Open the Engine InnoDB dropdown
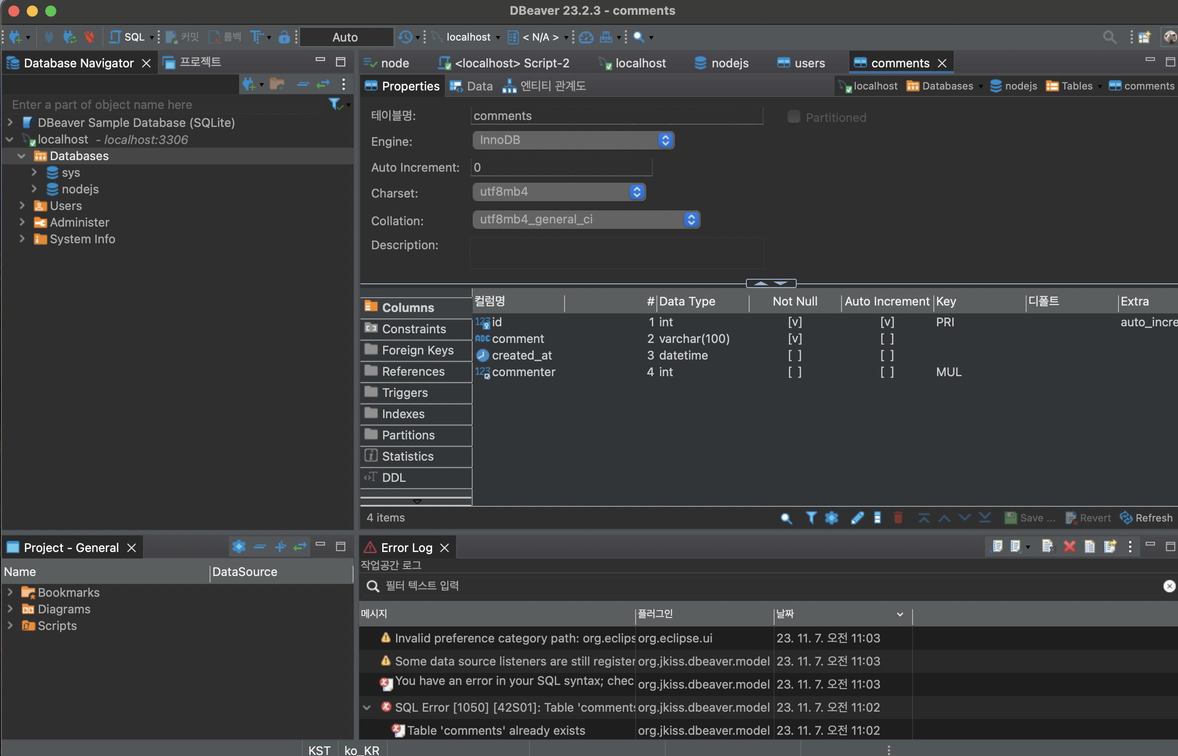1178x756 pixels. [573, 140]
